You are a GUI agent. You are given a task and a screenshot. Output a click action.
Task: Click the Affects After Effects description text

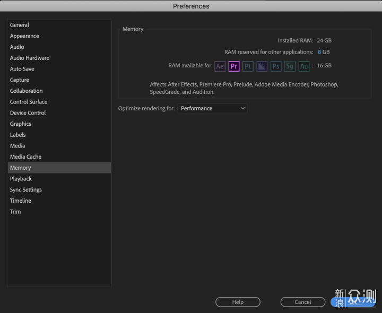244,88
